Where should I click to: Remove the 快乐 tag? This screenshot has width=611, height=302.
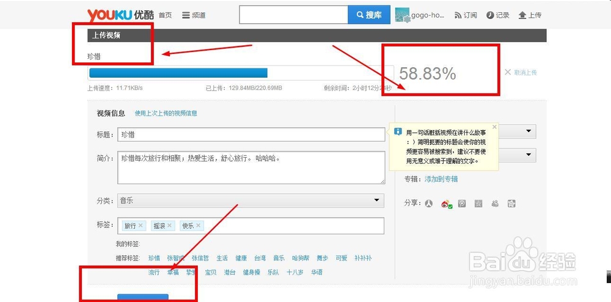pos(199,226)
